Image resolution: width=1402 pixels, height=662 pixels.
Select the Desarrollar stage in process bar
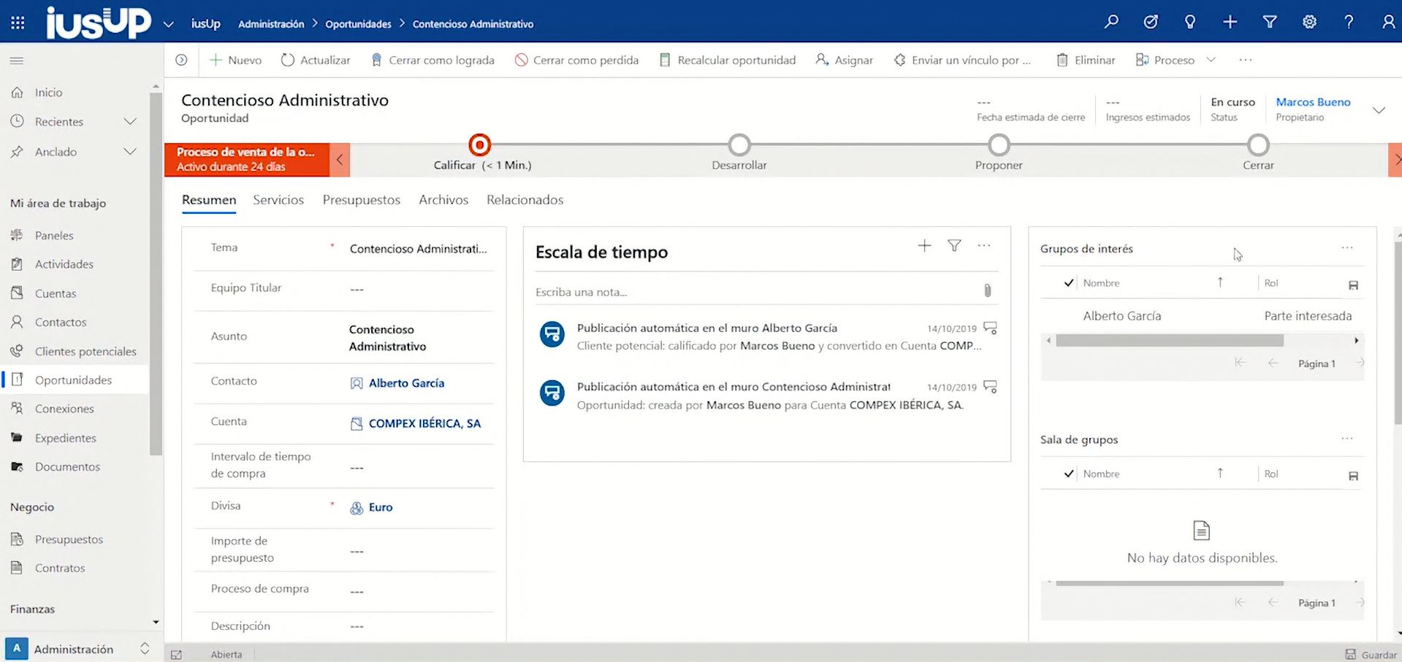[739, 146]
